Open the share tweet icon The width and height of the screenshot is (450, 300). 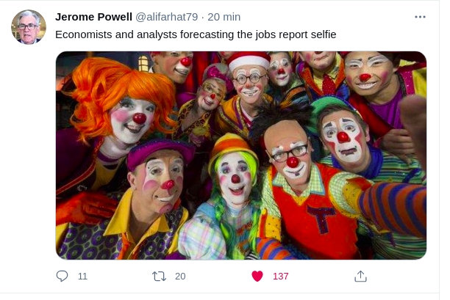point(360,277)
